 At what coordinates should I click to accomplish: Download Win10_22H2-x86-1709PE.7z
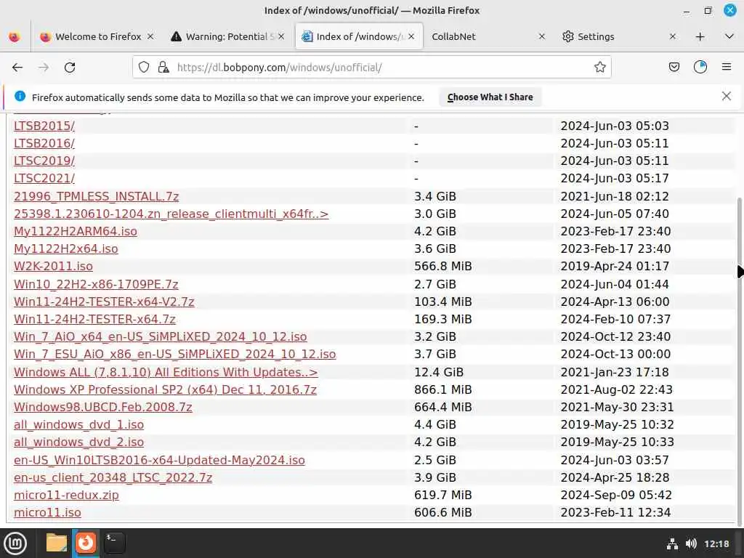(x=96, y=284)
